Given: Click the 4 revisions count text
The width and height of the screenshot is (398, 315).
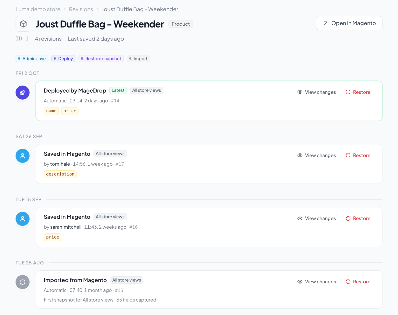Looking at the screenshot, I should [x=48, y=39].
